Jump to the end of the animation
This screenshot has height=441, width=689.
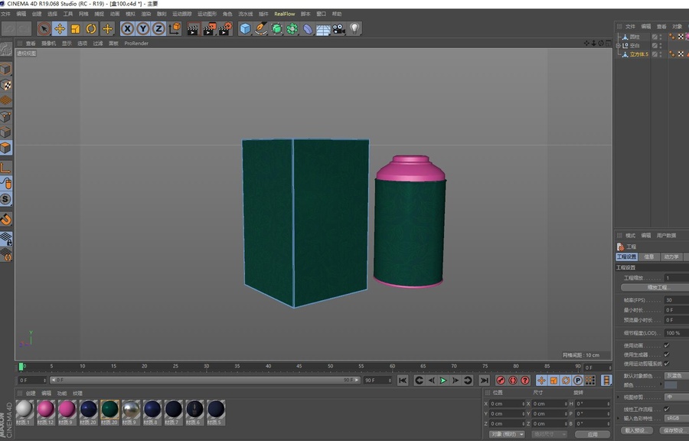click(485, 381)
